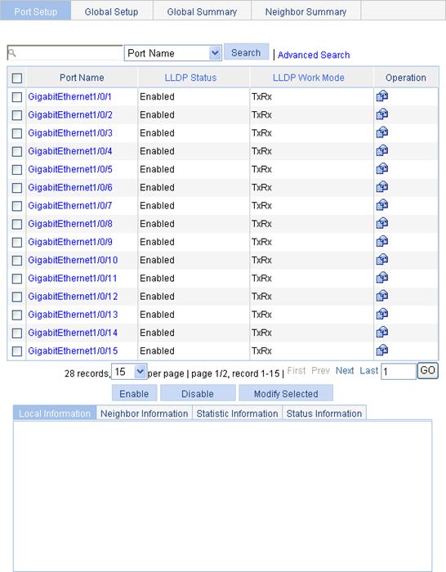This screenshot has width=446, height=572.
Task: Tick the select-all checkbox in table header
Action: 17,78
